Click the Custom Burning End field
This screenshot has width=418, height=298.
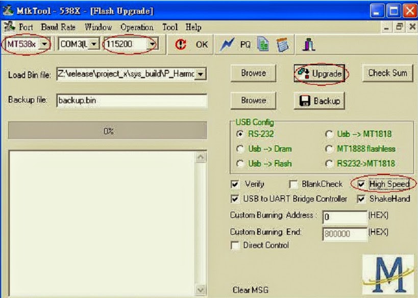point(345,234)
